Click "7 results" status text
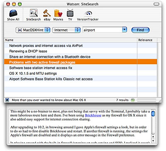Screen dimensions: 166x151 tap(122, 100)
